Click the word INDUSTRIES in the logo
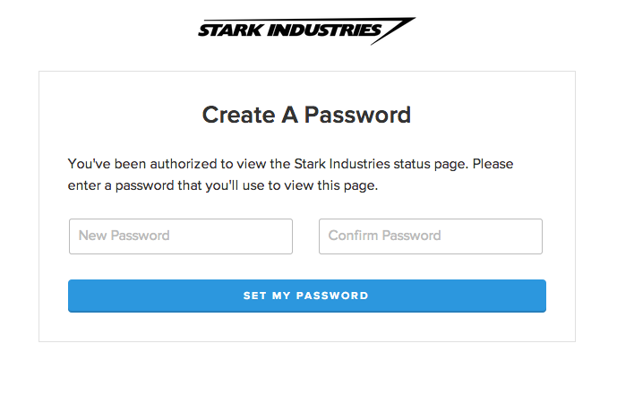 tap(325, 30)
